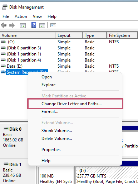
Task: Click the Disk 1 label in lower pane
Action: coord(15,165)
